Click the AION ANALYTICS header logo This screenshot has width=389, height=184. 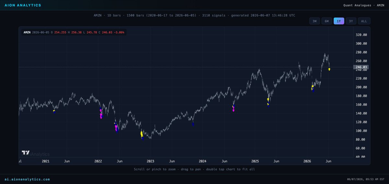pos(23,5)
